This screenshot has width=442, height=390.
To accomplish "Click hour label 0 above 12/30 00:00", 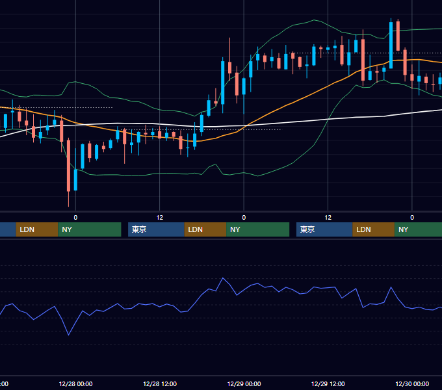I will [412, 218].
